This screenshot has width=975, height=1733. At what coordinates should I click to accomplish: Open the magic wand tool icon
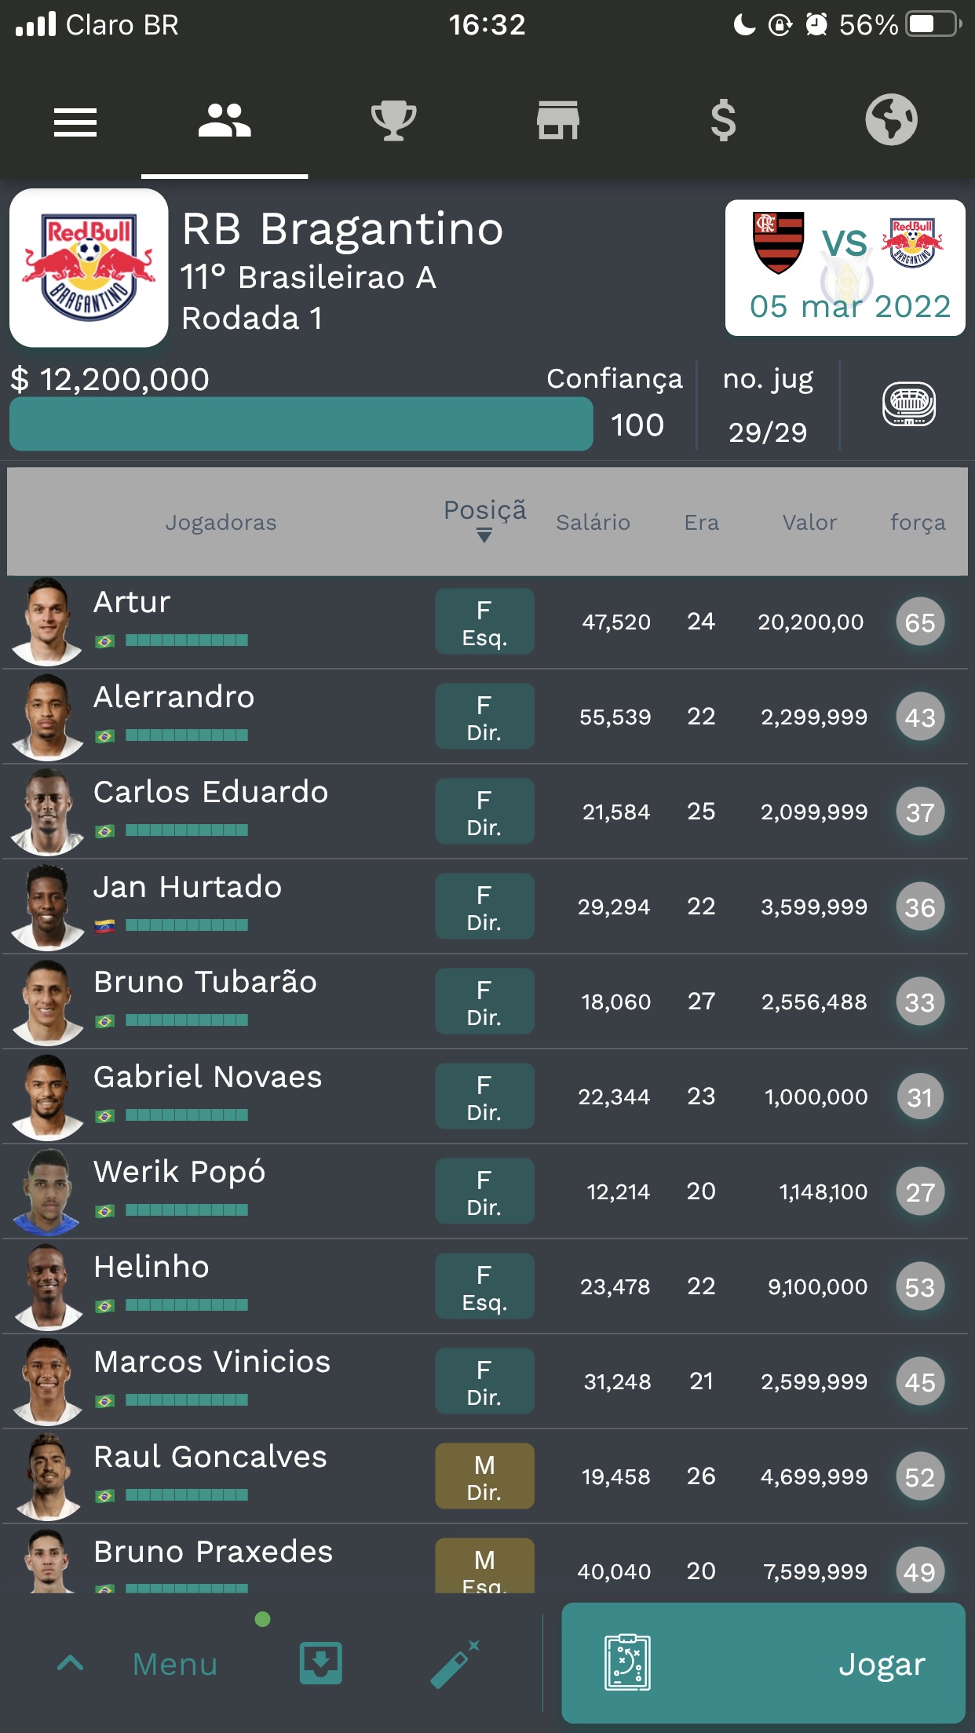[x=455, y=1663]
